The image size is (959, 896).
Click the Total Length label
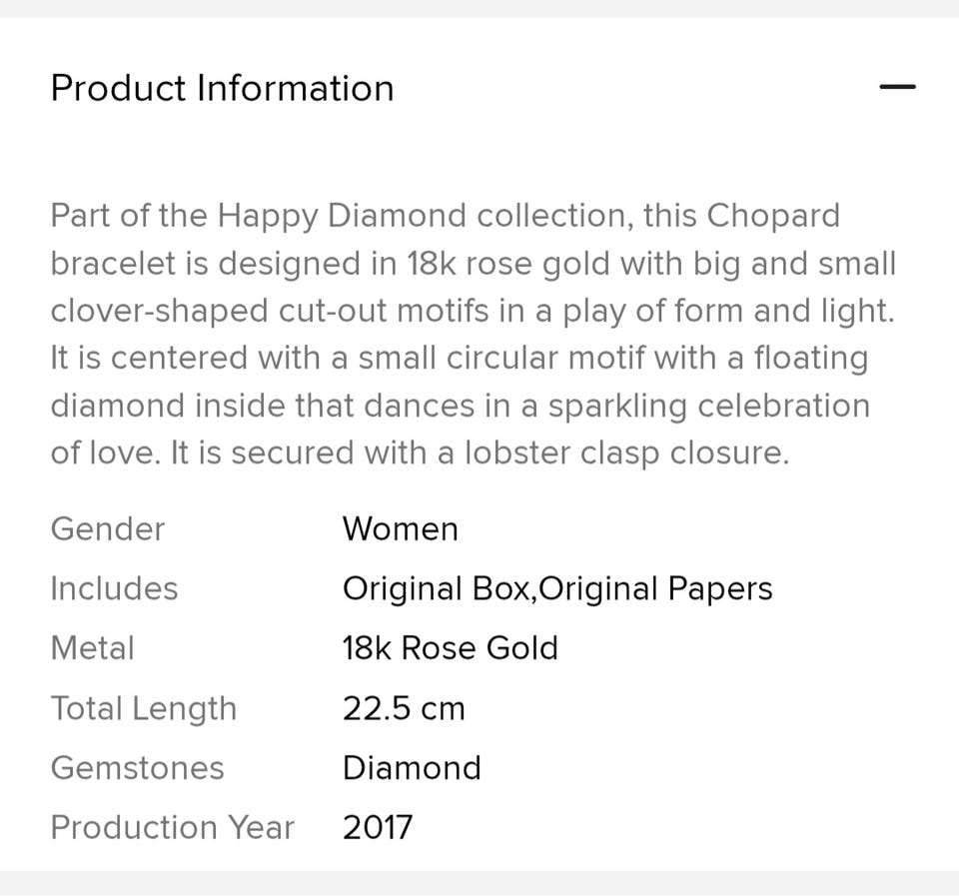tap(144, 708)
